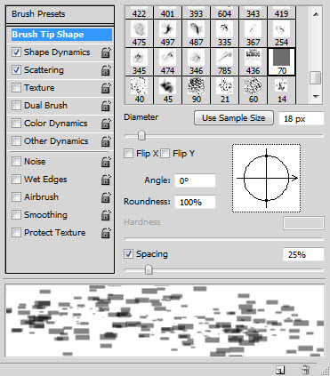Toggle lock icon next to Smoothing
The height and width of the screenshot is (376, 330).
[x=106, y=215]
